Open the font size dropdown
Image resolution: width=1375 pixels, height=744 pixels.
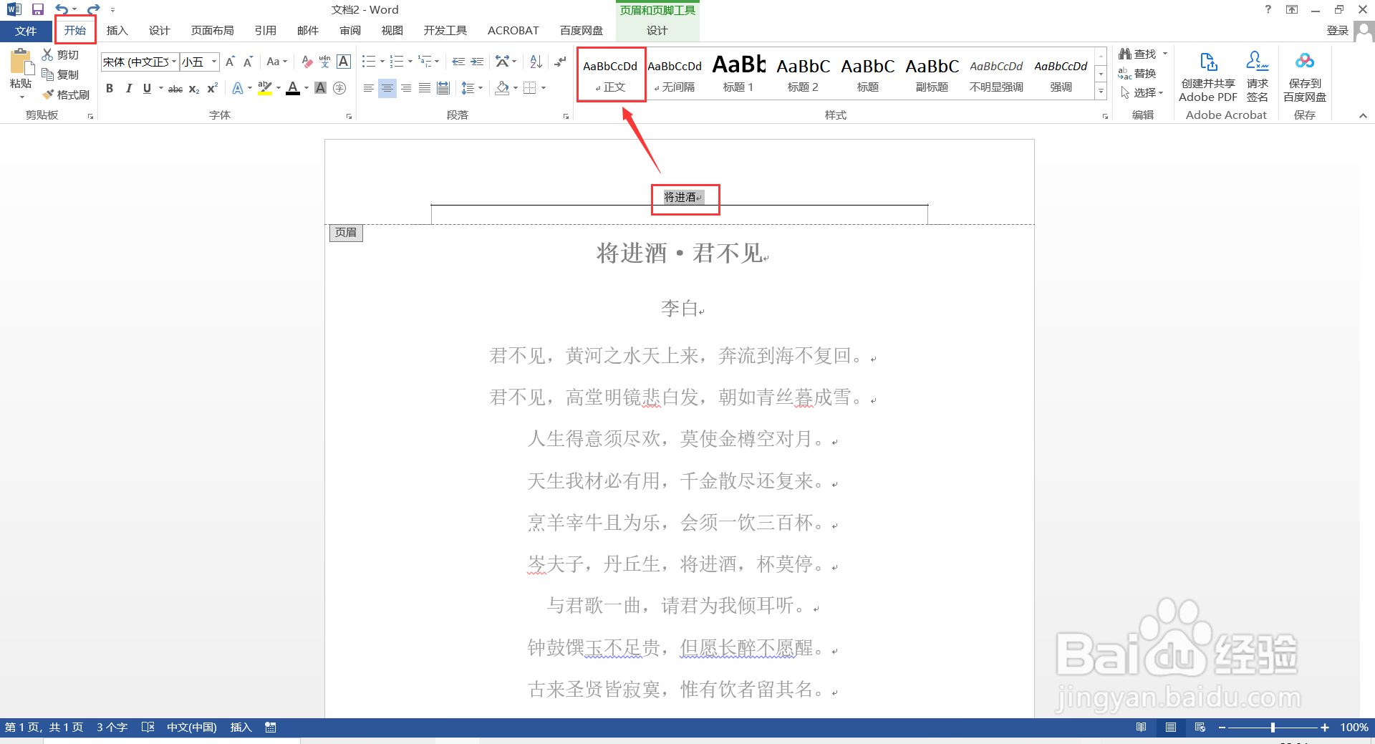coord(212,62)
